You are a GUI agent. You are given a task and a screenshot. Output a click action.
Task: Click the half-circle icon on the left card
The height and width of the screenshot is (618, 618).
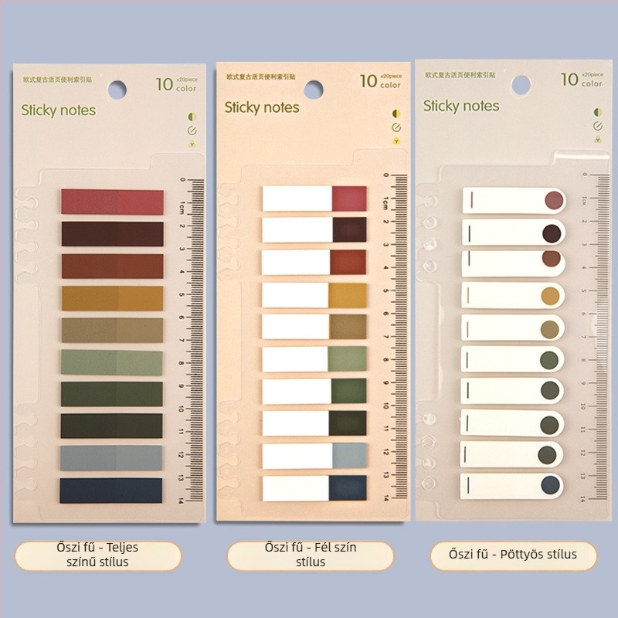click(191, 117)
